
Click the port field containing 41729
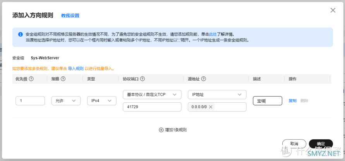(x=152, y=107)
